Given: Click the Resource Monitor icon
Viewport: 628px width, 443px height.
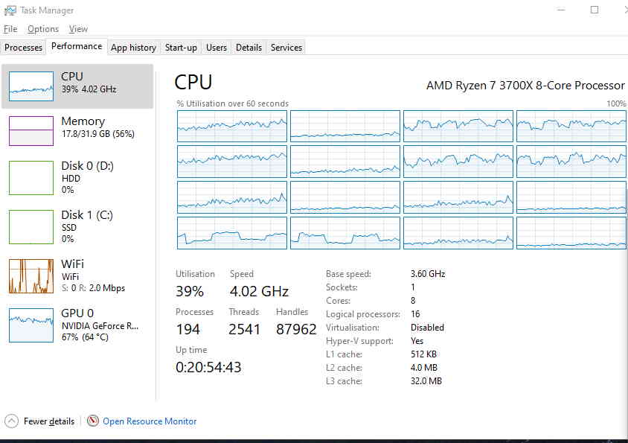Looking at the screenshot, I should click(x=93, y=421).
